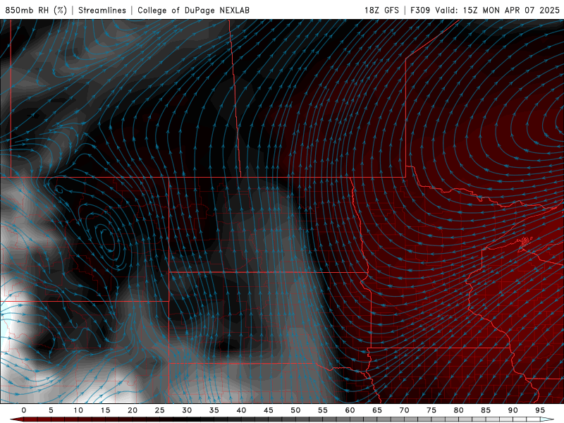
Task: Click the '60' value on the color scale
Action: 350,410
